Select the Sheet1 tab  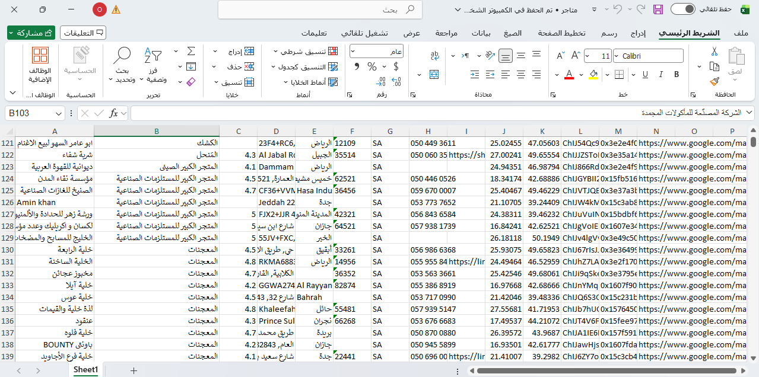coord(85,370)
